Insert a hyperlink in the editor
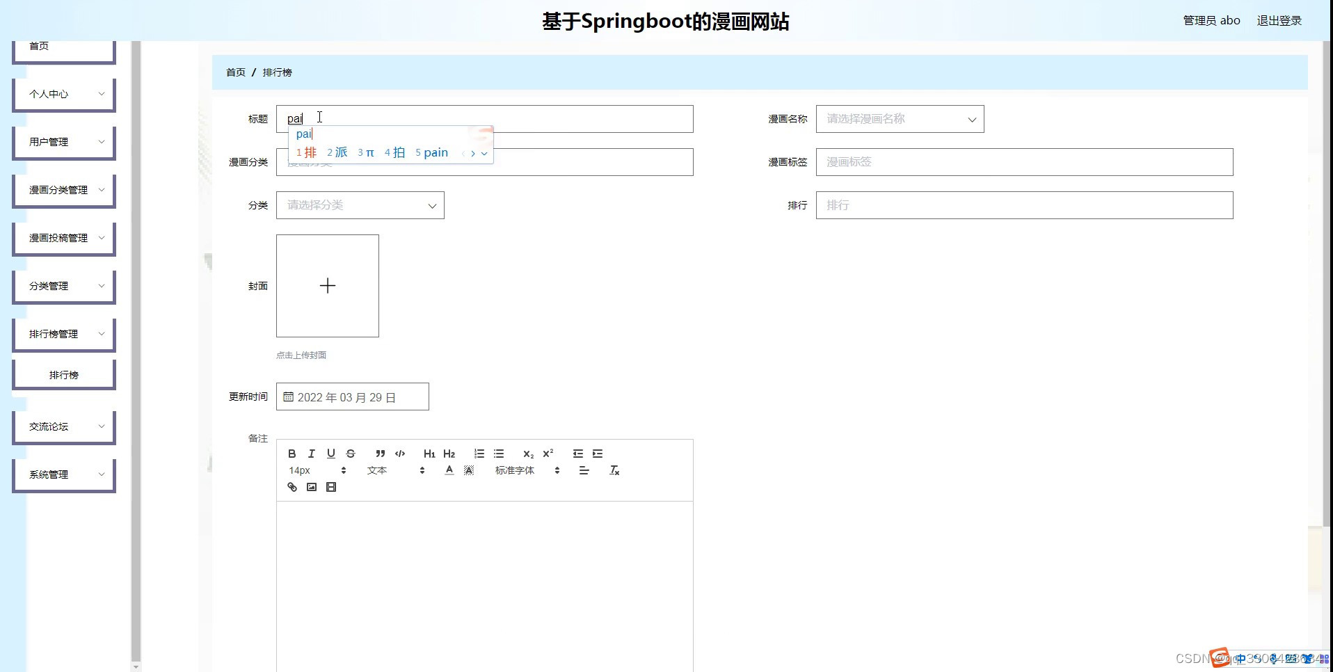Screen dimensions: 1333x672 [292, 487]
